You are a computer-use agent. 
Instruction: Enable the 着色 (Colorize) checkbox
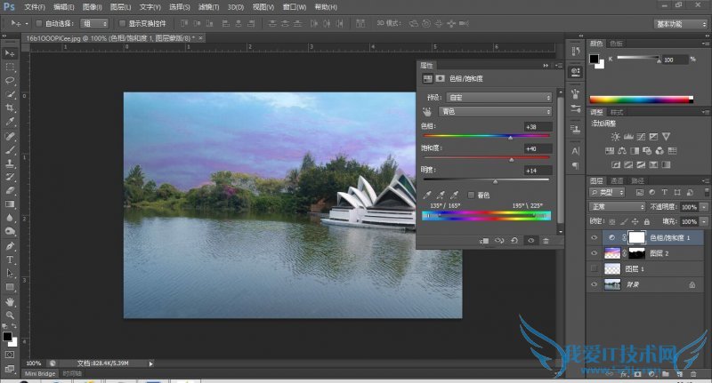472,195
